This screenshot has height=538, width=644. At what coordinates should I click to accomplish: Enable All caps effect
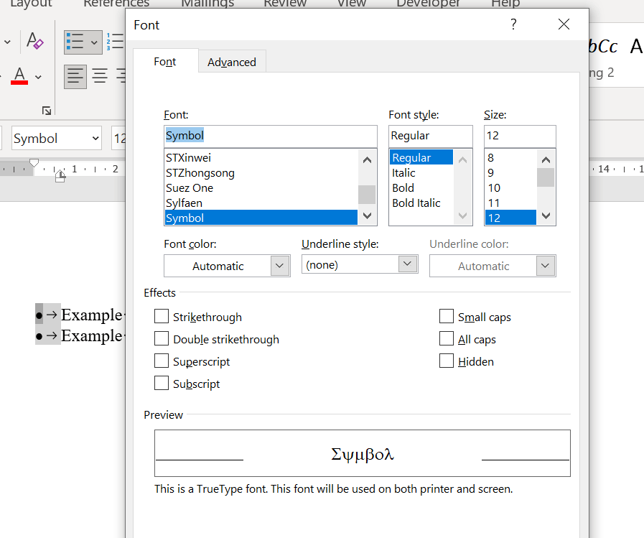[x=447, y=338]
